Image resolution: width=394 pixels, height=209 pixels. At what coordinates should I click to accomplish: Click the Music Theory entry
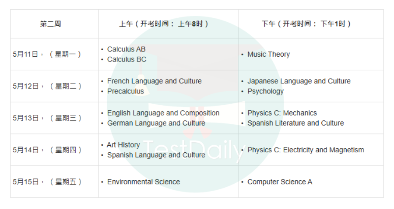click(269, 54)
